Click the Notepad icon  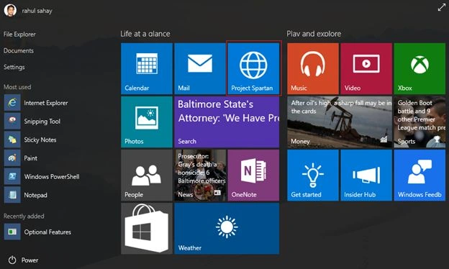coord(12,195)
